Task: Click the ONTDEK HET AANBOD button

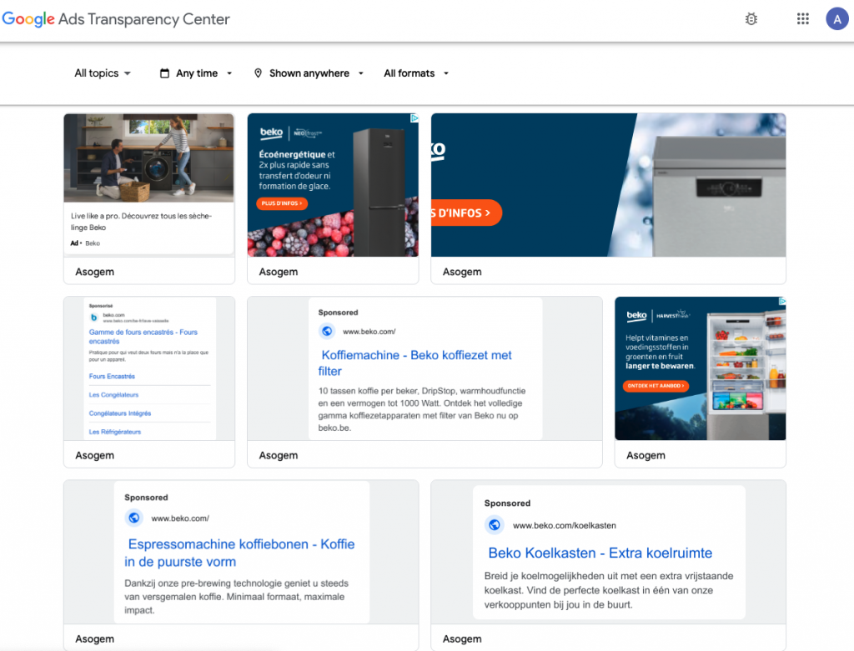Action: pyautogui.click(x=656, y=387)
